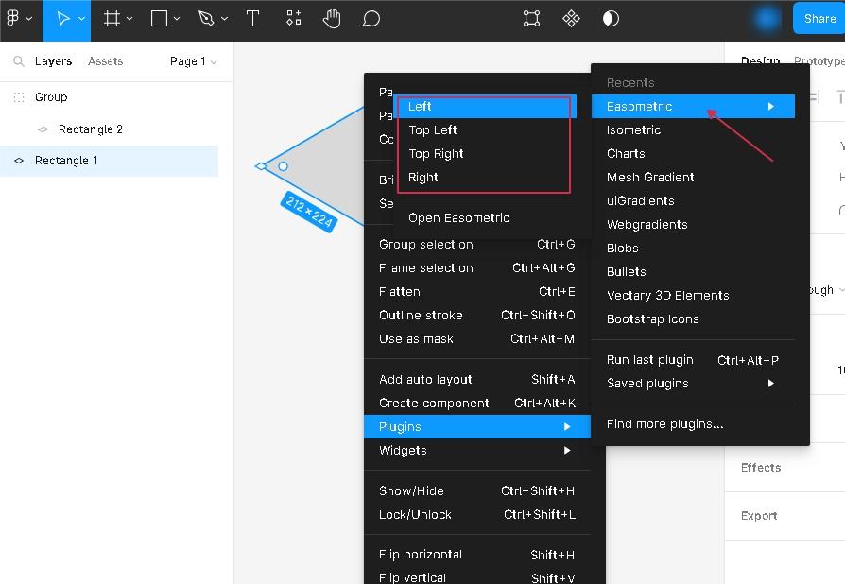Select the Rectangle 2 layer

pyautogui.click(x=91, y=129)
